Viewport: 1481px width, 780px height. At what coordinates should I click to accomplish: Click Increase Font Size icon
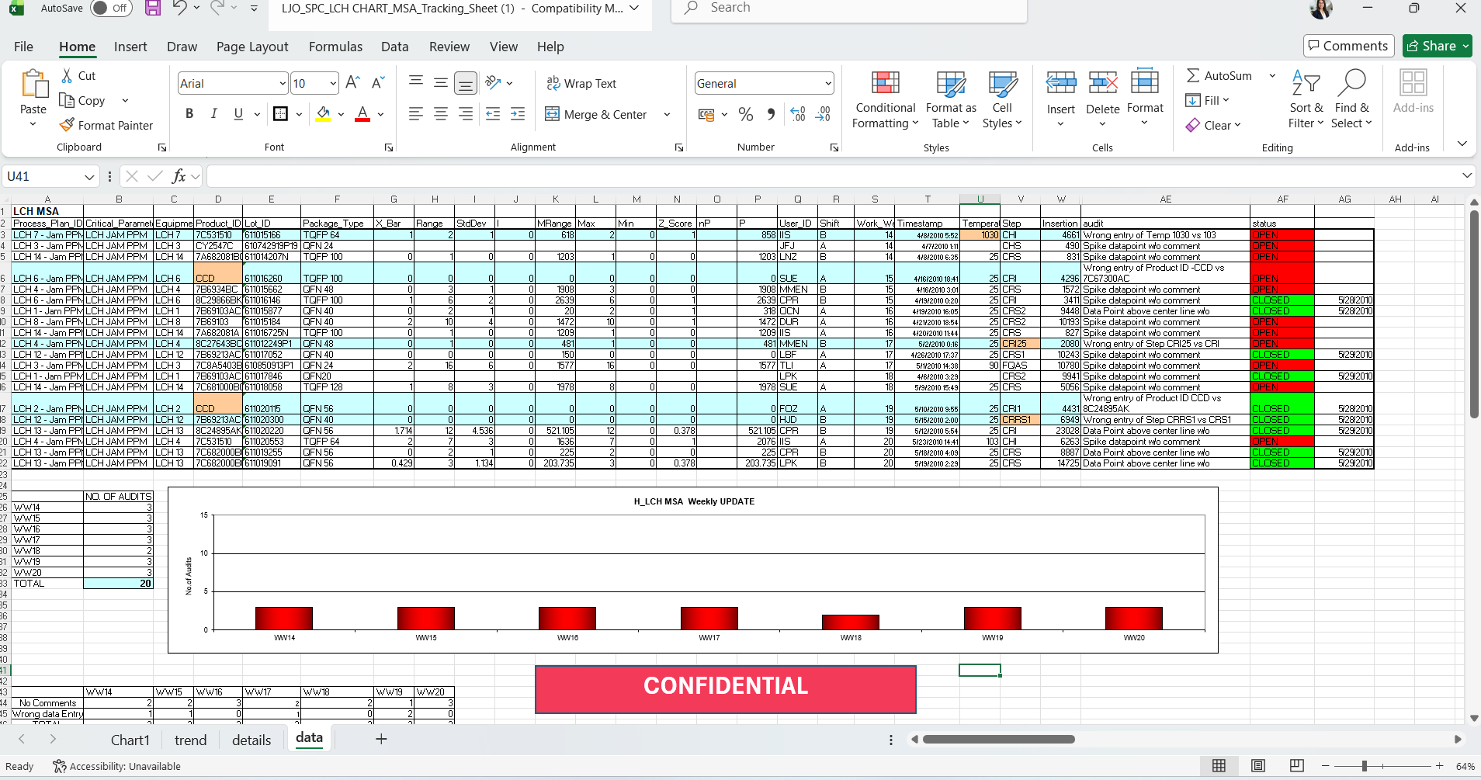[x=352, y=82]
